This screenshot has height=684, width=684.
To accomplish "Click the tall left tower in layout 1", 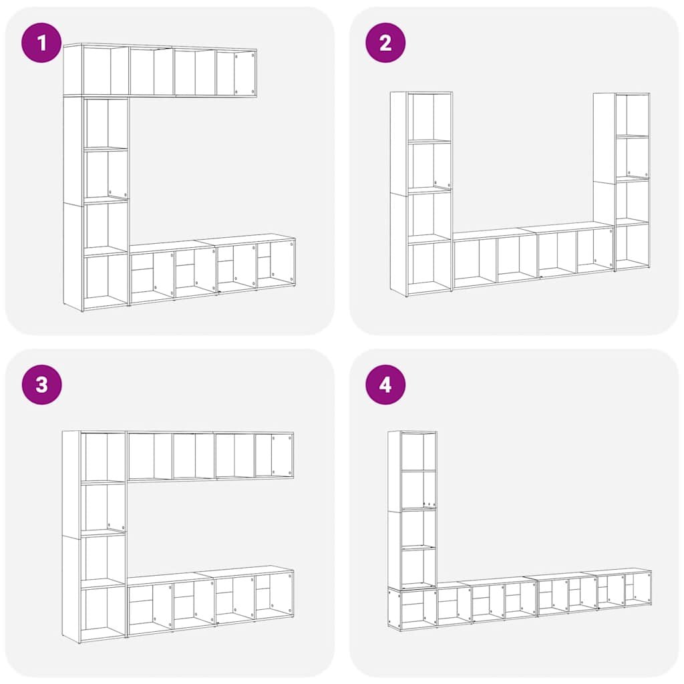I will tap(96, 204).
